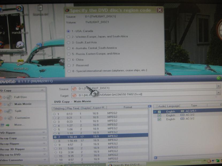Click the Chapter column header
Viewport: 222px width, 166px height.
[85, 108]
